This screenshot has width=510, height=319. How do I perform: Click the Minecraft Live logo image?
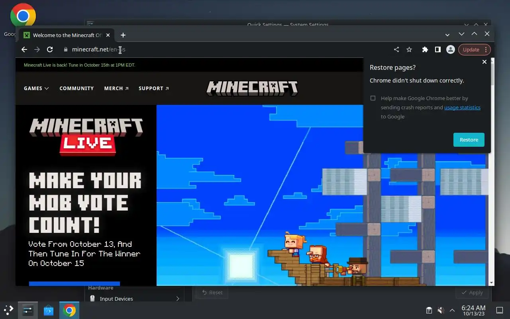point(86,136)
